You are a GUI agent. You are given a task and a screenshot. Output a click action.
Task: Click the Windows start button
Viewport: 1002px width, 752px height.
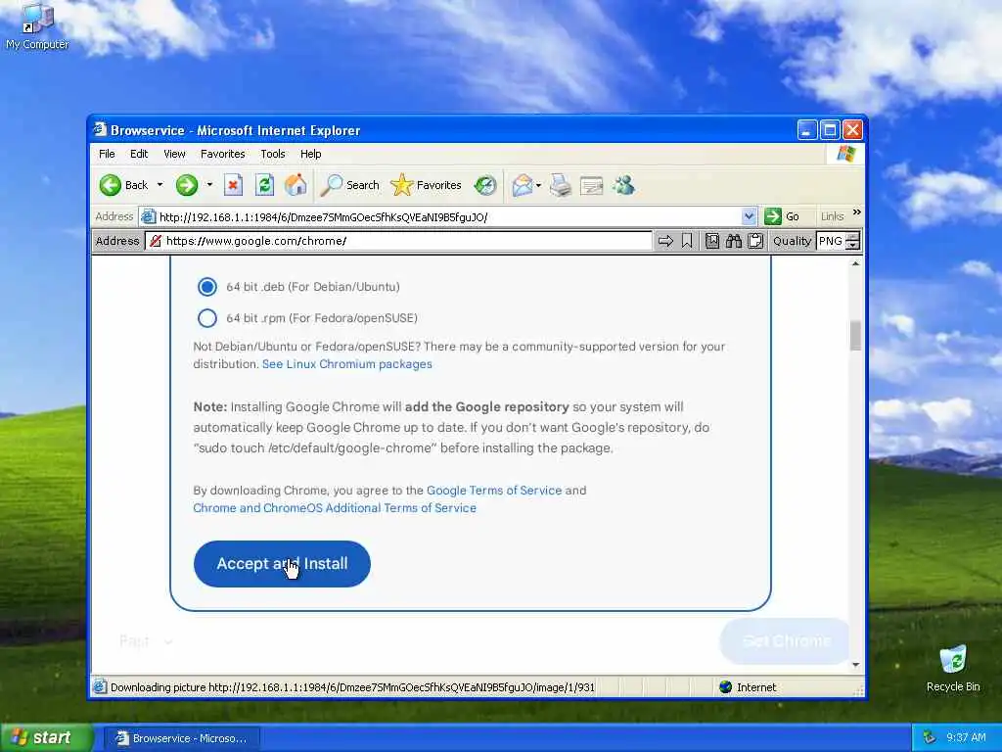[45, 737]
